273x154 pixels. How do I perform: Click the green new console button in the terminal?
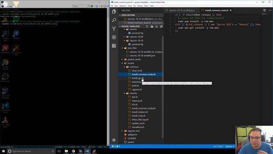click(92, 6)
